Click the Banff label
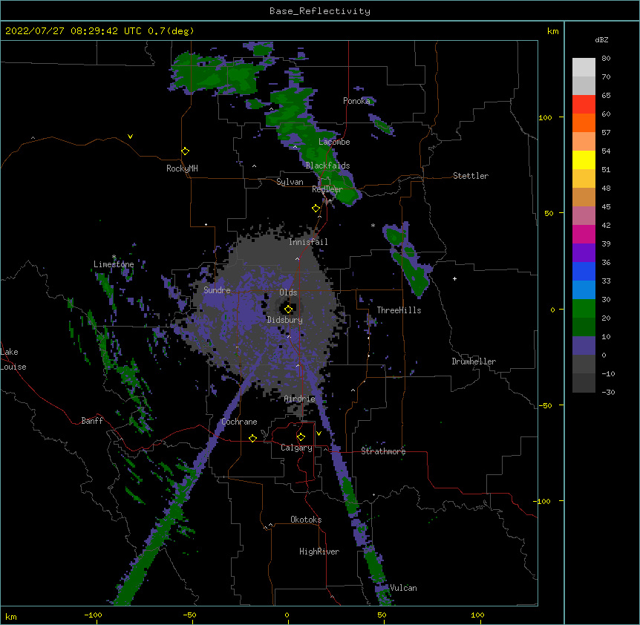The height and width of the screenshot is (625, 640). (92, 421)
